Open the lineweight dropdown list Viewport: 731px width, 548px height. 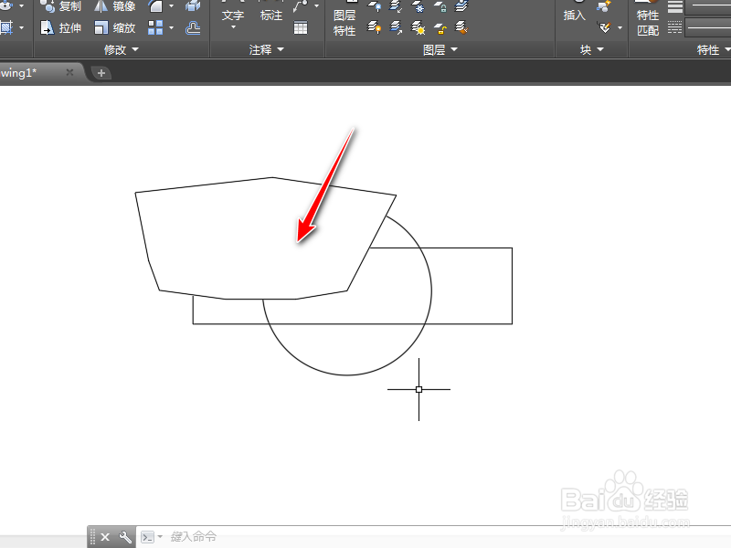click(707, 6)
